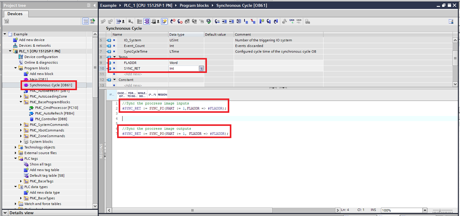Collapse the Project tree panel with arrow

point(94,5)
